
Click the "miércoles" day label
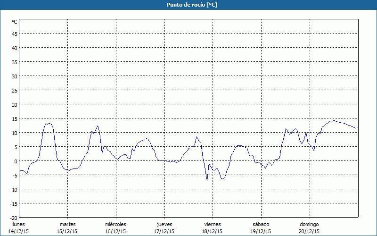coord(115,224)
